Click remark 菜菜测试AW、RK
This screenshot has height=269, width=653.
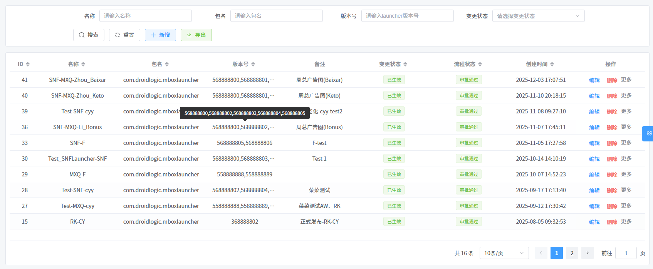pyautogui.click(x=319, y=206)
